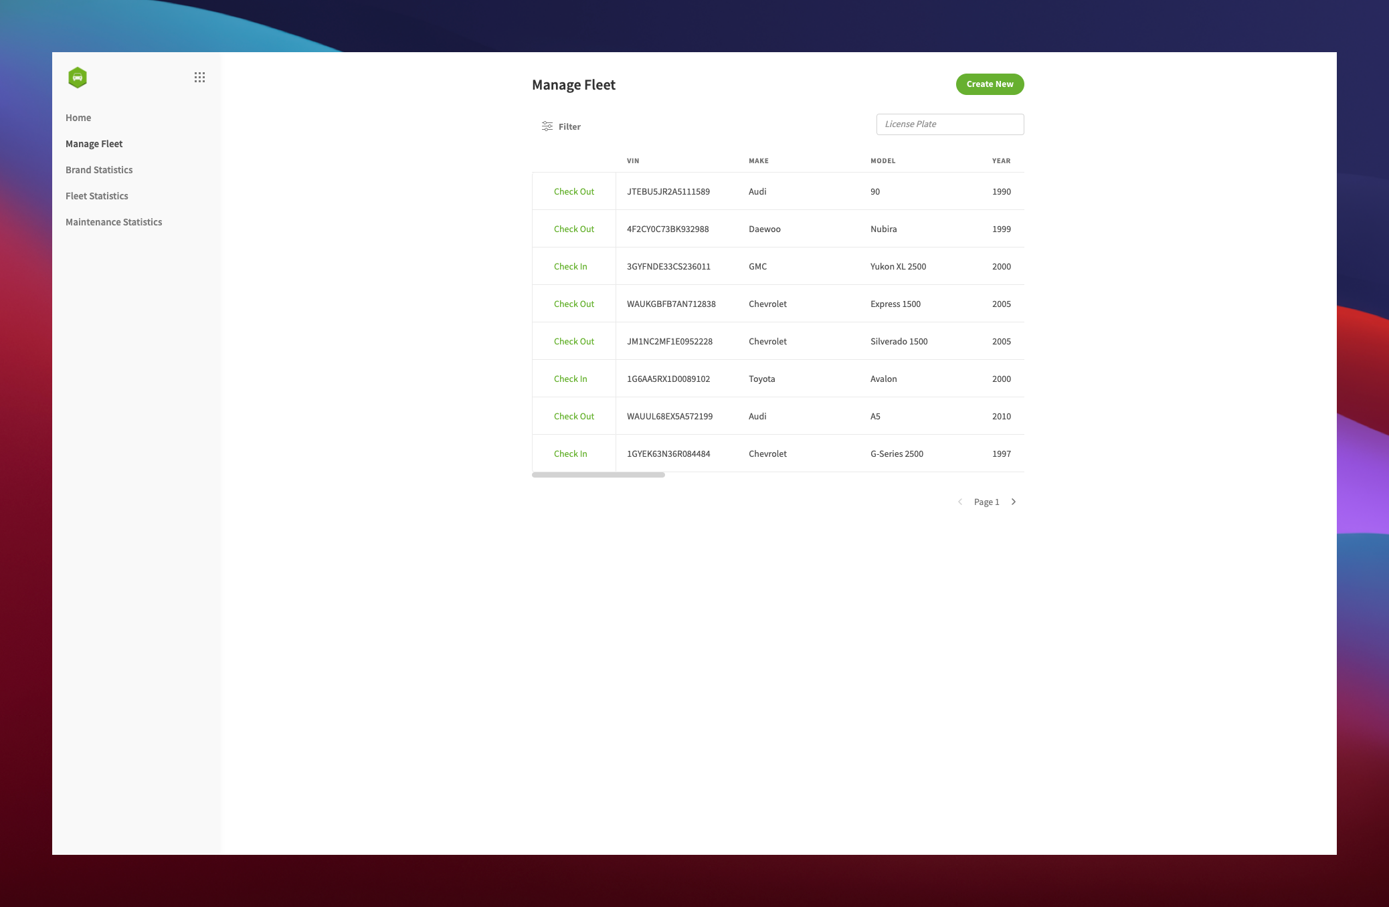This screenshot has width=1389, height=907.
Task: Click Check In on the GMC Yukon XL
Action: pyautogui.click(x=570, y=266)
